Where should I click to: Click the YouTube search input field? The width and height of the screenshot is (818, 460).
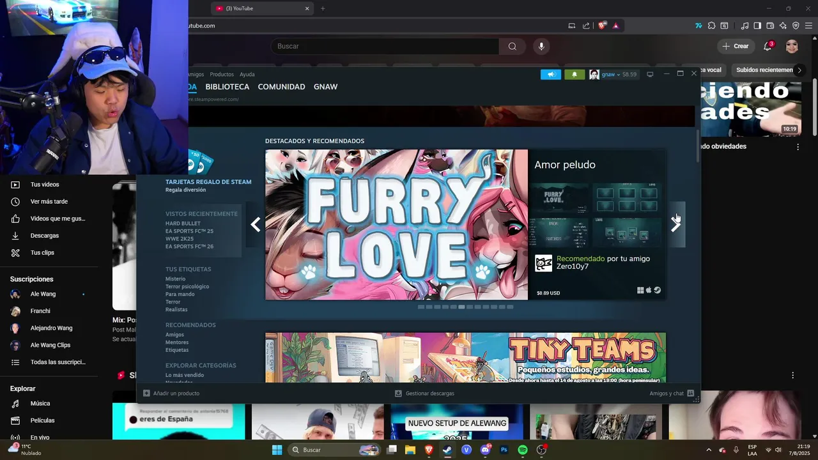tap(385, 46)
